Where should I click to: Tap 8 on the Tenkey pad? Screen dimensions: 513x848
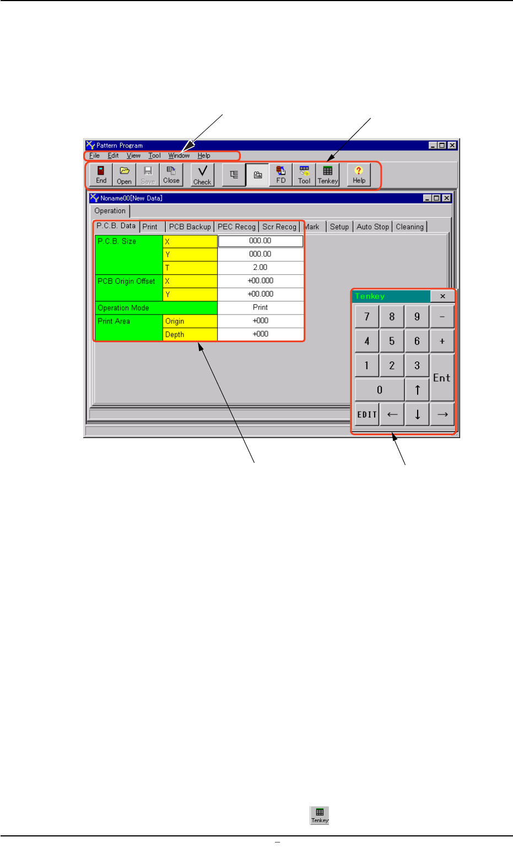(392, 316)
